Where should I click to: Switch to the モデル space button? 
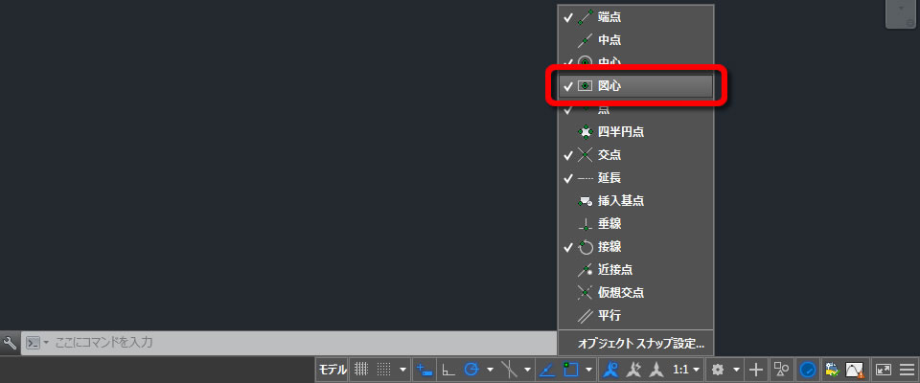pos(333,370)
